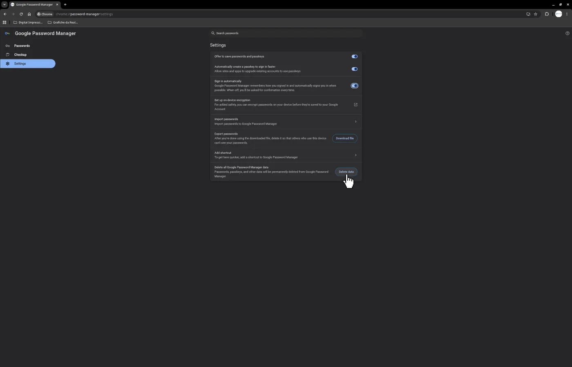Open the profile avatar menu
Image resolution: width=572 pixels, height=367 pixels.
[559, 14]
